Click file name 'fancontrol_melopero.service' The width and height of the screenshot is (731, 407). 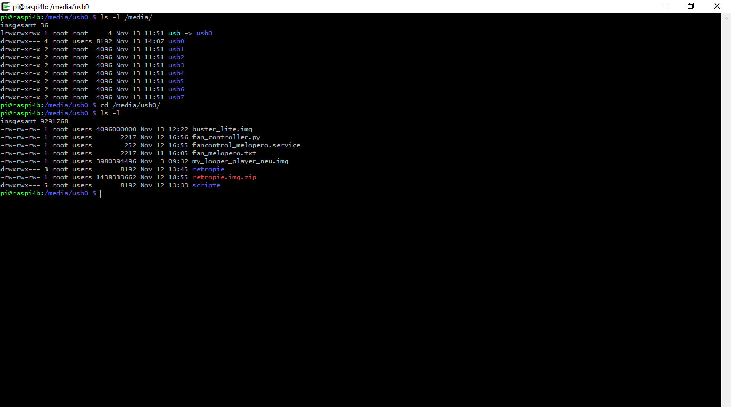246,145
